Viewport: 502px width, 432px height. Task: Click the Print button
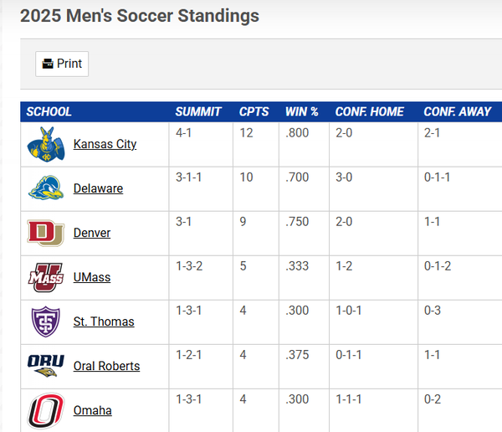[62, 64]
